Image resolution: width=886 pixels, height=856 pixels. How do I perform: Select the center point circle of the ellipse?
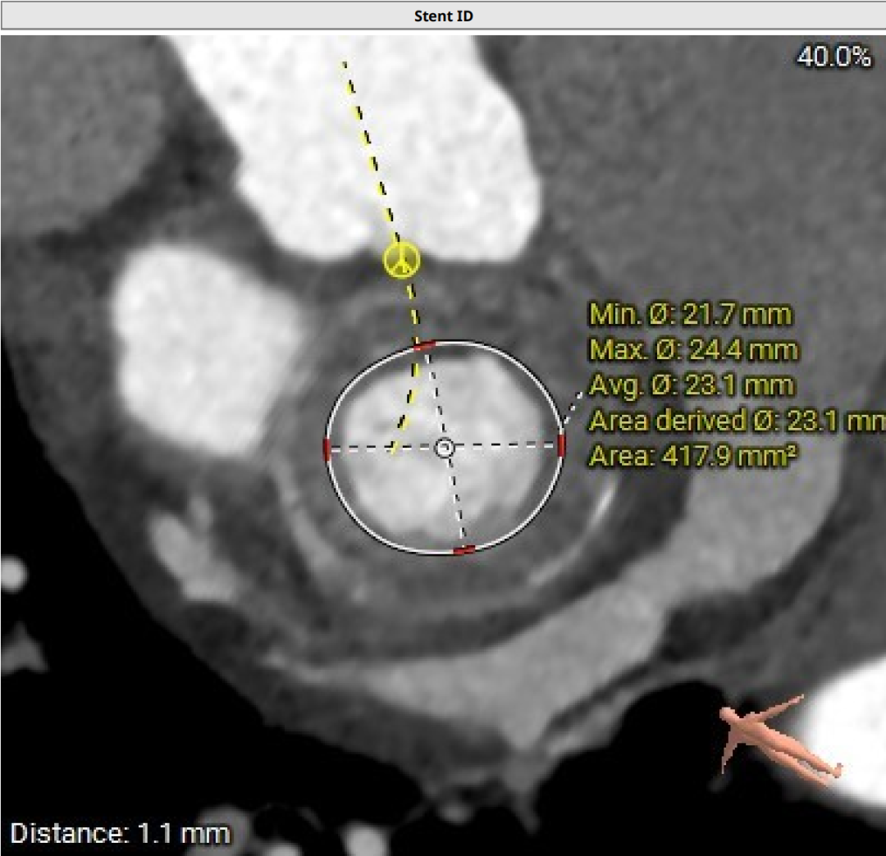click(445, 448)
